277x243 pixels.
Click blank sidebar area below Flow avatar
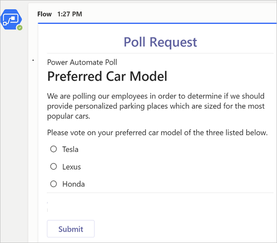click(13, 131)
